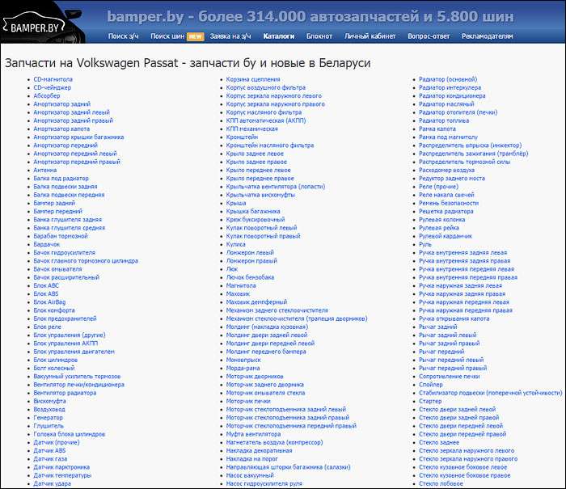Open the Блок AirBag link
The height and width of the screenshot is (489, 566).
pyautogui.click(x=49, y=302)
